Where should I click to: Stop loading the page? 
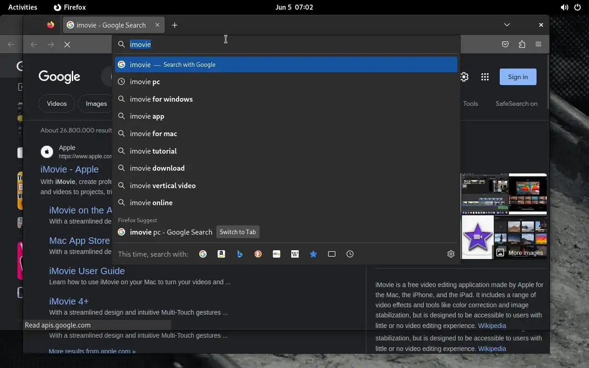[x=67, y=45]
